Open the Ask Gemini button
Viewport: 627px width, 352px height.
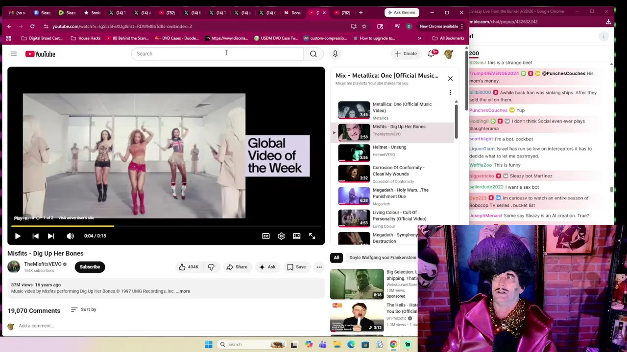click(x=401, y=12)
